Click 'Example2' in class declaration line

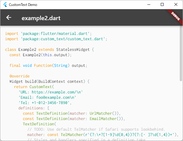coord(27,50)
